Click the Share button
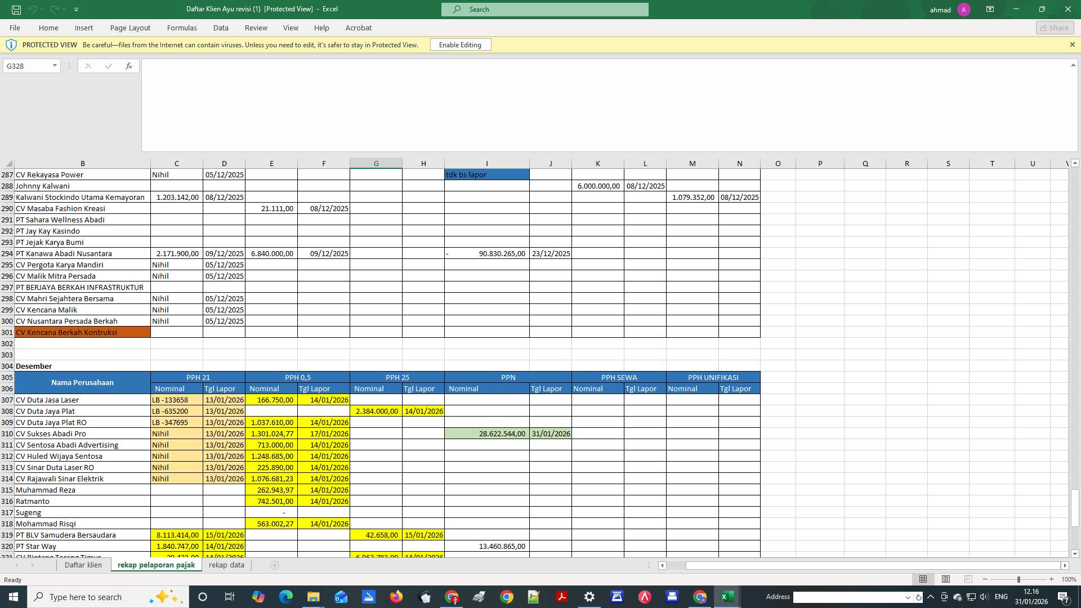The image size is (1081, 608). (1054, 28)
